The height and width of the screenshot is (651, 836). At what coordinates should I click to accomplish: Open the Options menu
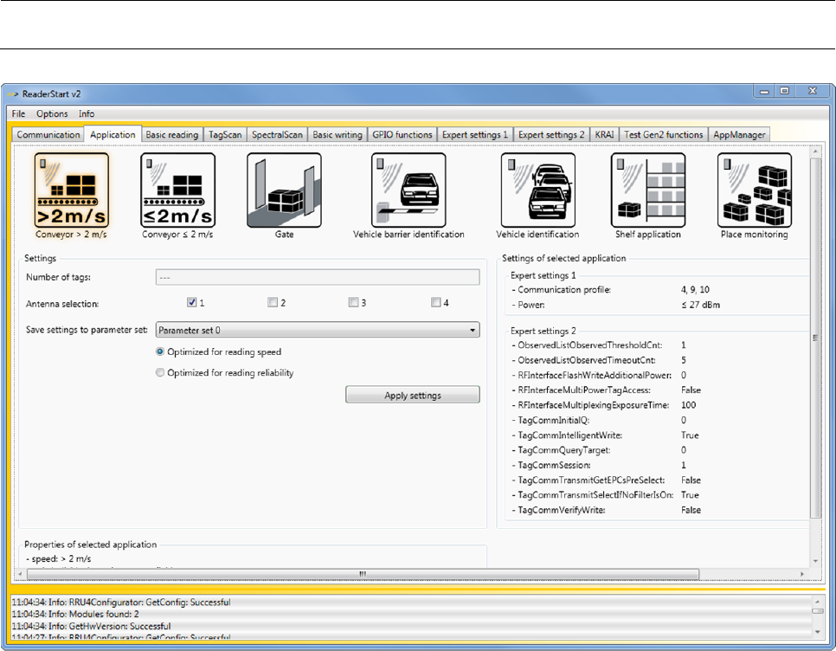[x=52, y=113]
